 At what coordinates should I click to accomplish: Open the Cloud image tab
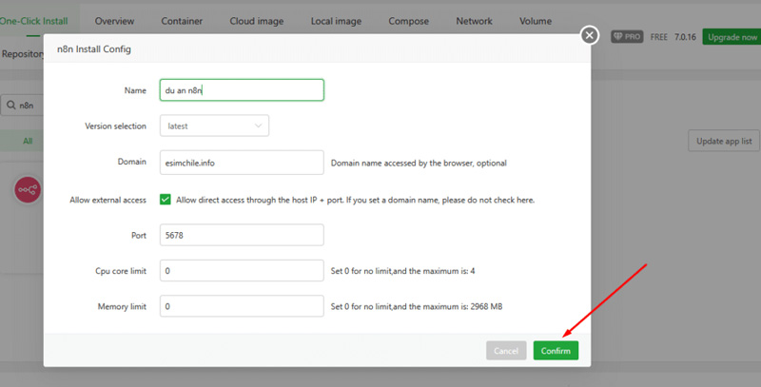[x=256, y=21]
